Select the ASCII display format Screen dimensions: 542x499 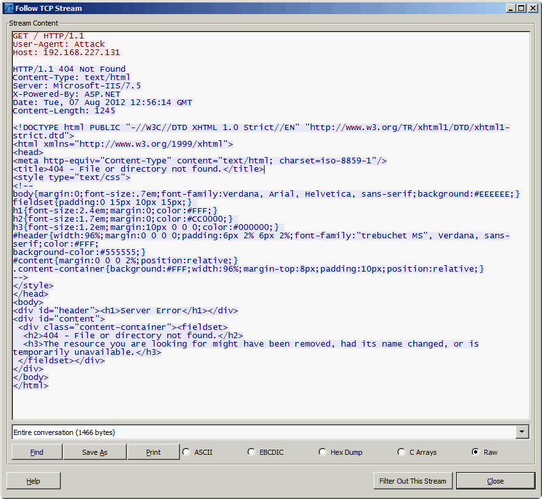tap(186, 452)
